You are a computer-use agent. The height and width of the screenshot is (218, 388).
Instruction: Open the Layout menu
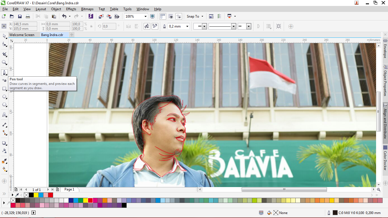coord(41,9)
